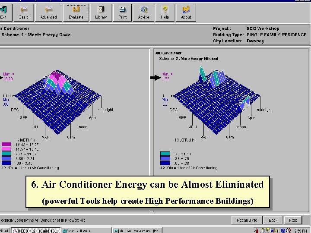Advance with the Next button
311x233 pixels.
(x=293, y=220)
